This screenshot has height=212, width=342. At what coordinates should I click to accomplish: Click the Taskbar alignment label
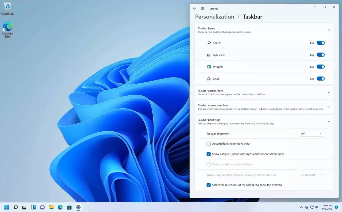click(218, 134)
